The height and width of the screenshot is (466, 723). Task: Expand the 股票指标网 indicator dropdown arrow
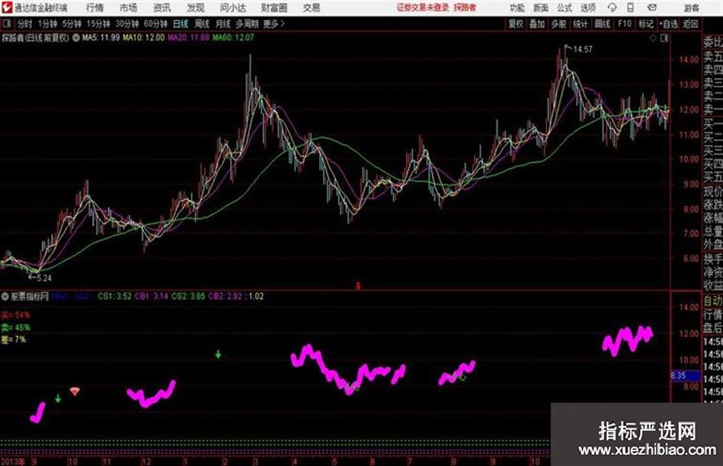[5, 296]
